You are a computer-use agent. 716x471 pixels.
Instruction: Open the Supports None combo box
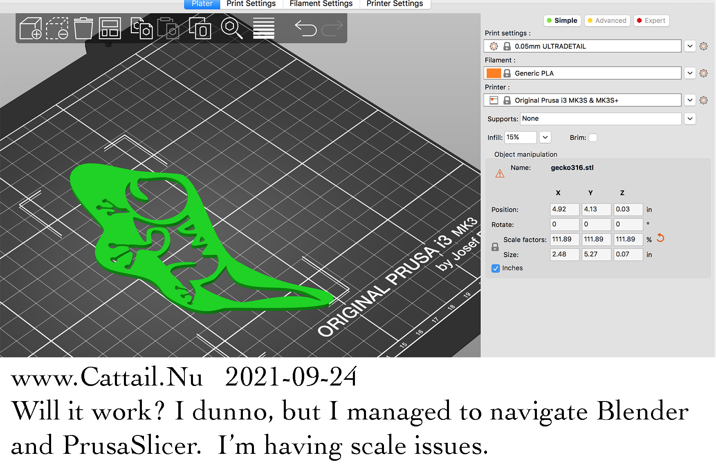pyautogui.click(x=601, y=119)
